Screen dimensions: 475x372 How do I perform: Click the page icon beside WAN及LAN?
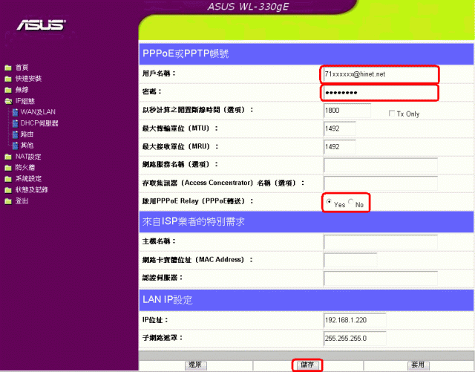[15, 112]
